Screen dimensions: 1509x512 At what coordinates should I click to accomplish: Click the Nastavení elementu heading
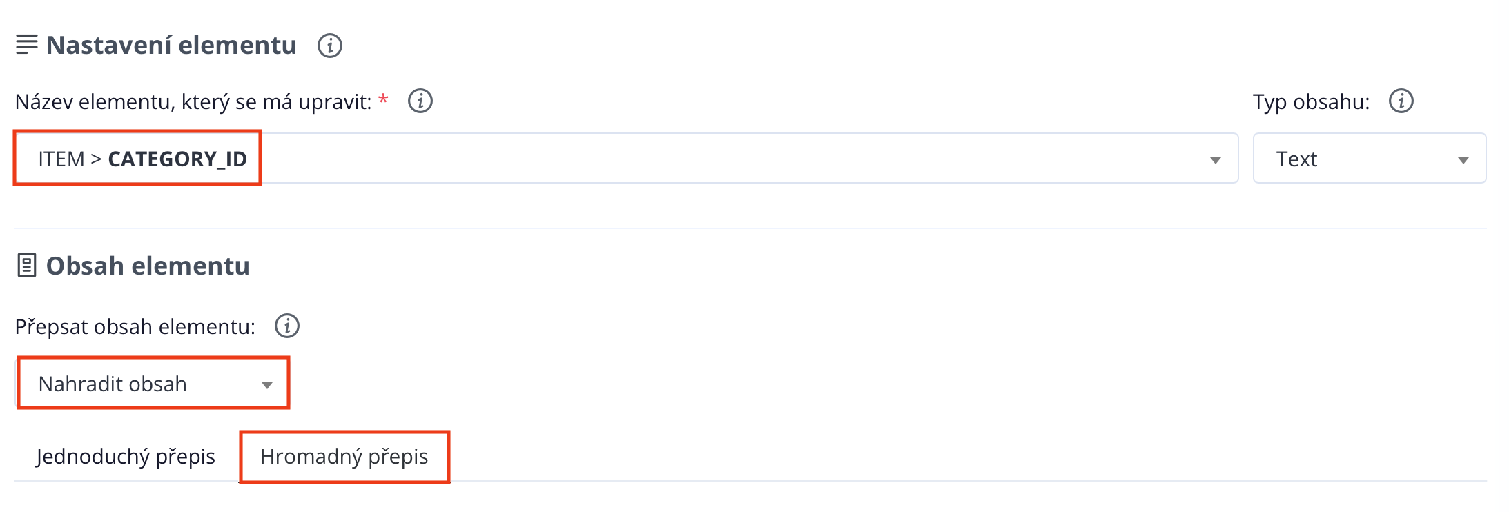point(171,45)
